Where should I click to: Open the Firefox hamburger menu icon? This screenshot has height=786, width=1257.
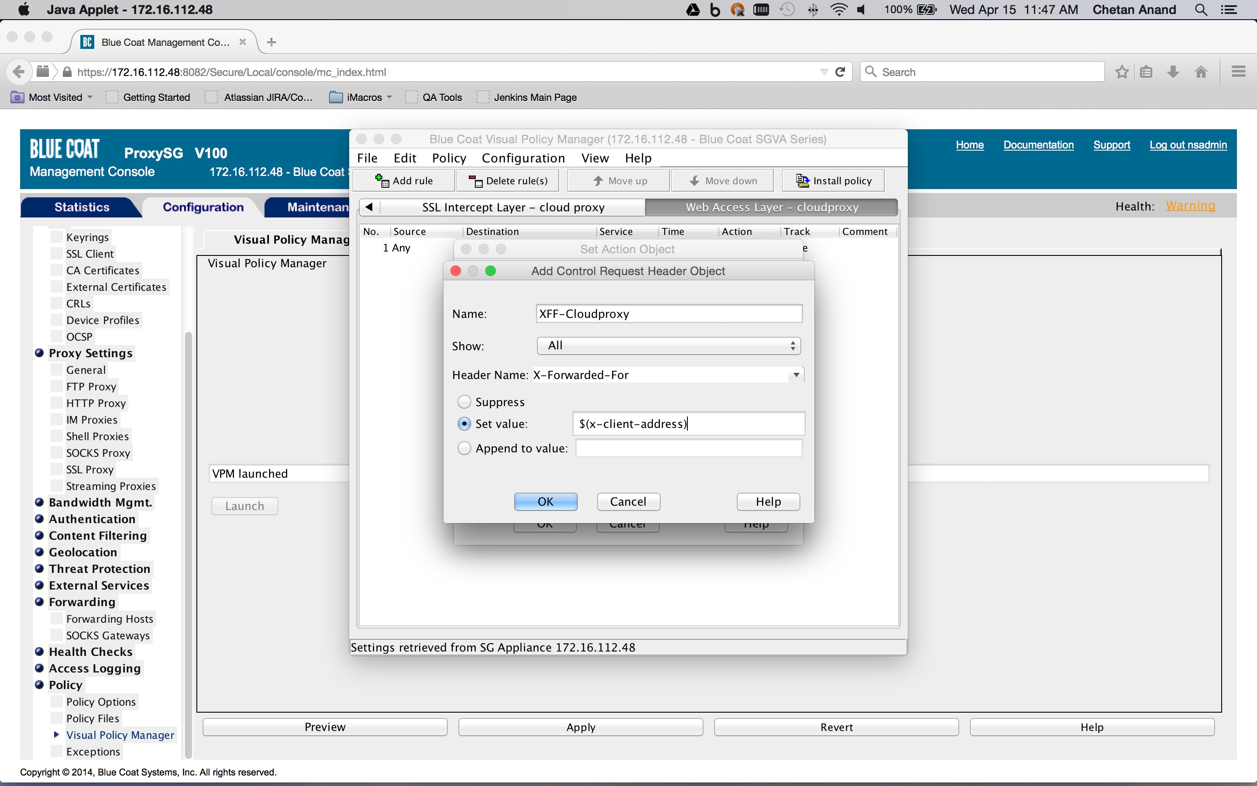pos(1238,72)
